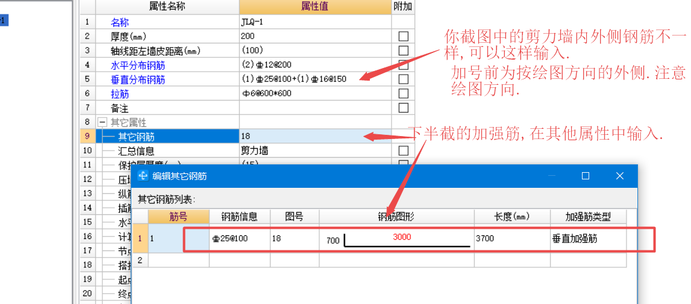The width and height of the screenshot is (691, 304).
Task: Click the 其它钢筋 value 18
Action: [x=315, y=137]
